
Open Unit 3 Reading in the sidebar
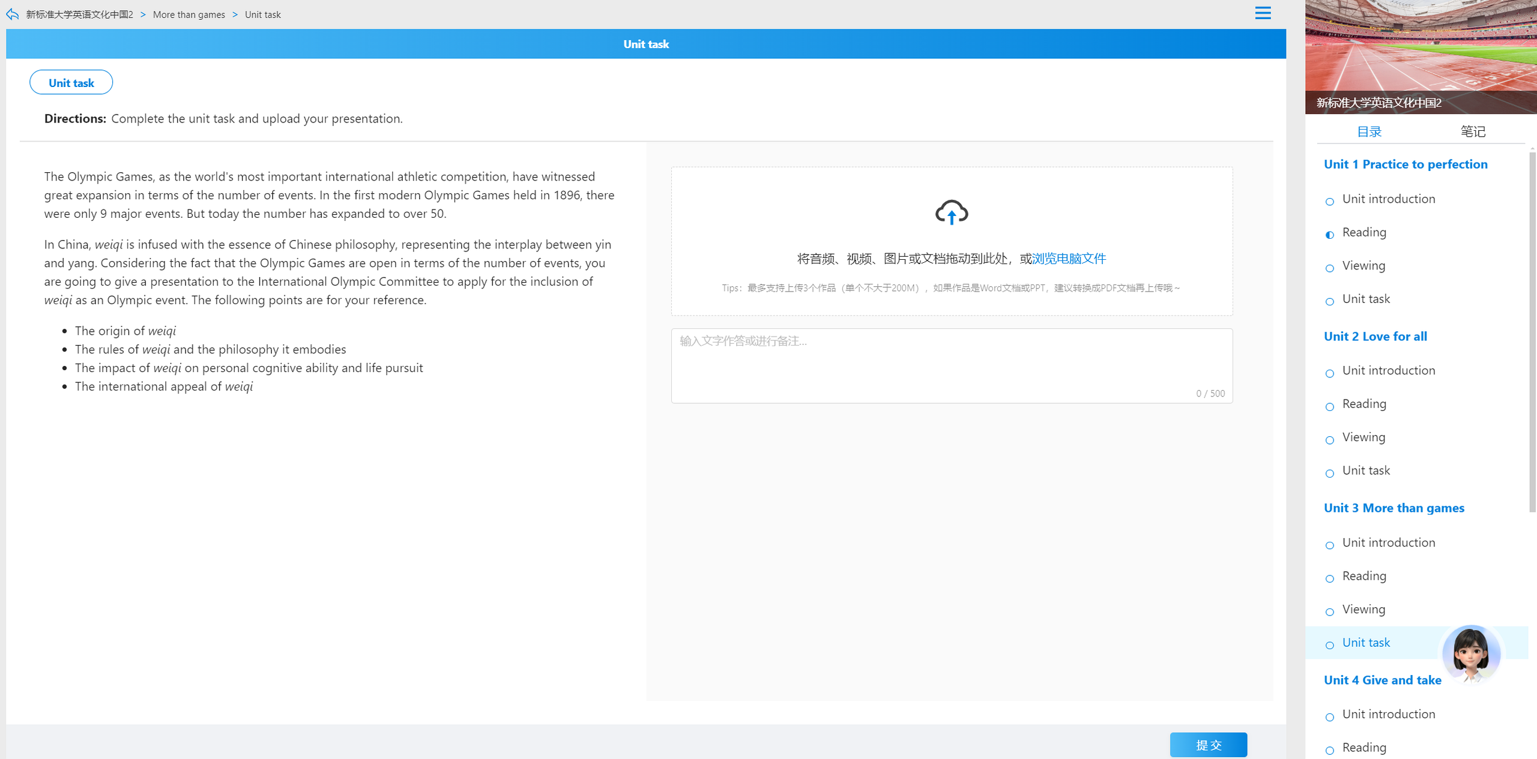tap(1364, 576)
